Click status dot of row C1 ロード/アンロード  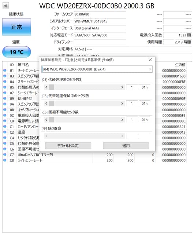[5, 126]
